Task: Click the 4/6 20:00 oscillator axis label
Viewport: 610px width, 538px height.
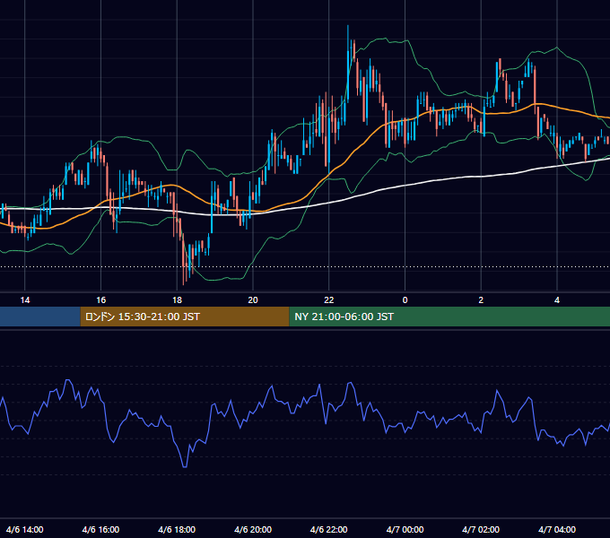Action: point(253,529)
